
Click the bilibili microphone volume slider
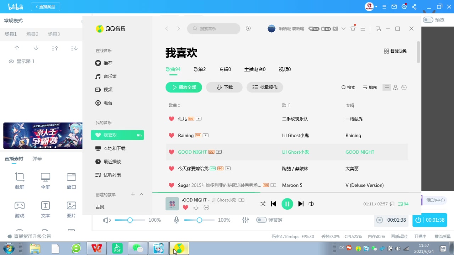(x=199, y=220)
